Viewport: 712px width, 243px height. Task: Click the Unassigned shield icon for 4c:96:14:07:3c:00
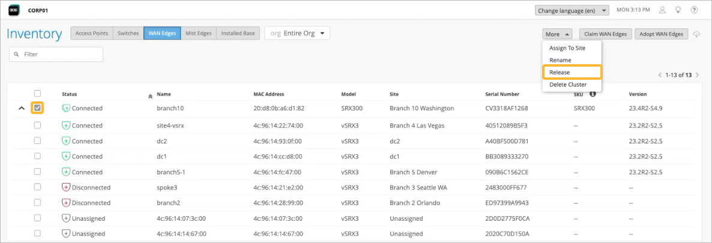[66, 218]
